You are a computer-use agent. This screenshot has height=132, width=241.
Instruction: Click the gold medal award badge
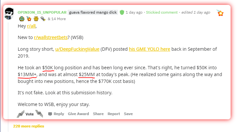click(36, 19)
